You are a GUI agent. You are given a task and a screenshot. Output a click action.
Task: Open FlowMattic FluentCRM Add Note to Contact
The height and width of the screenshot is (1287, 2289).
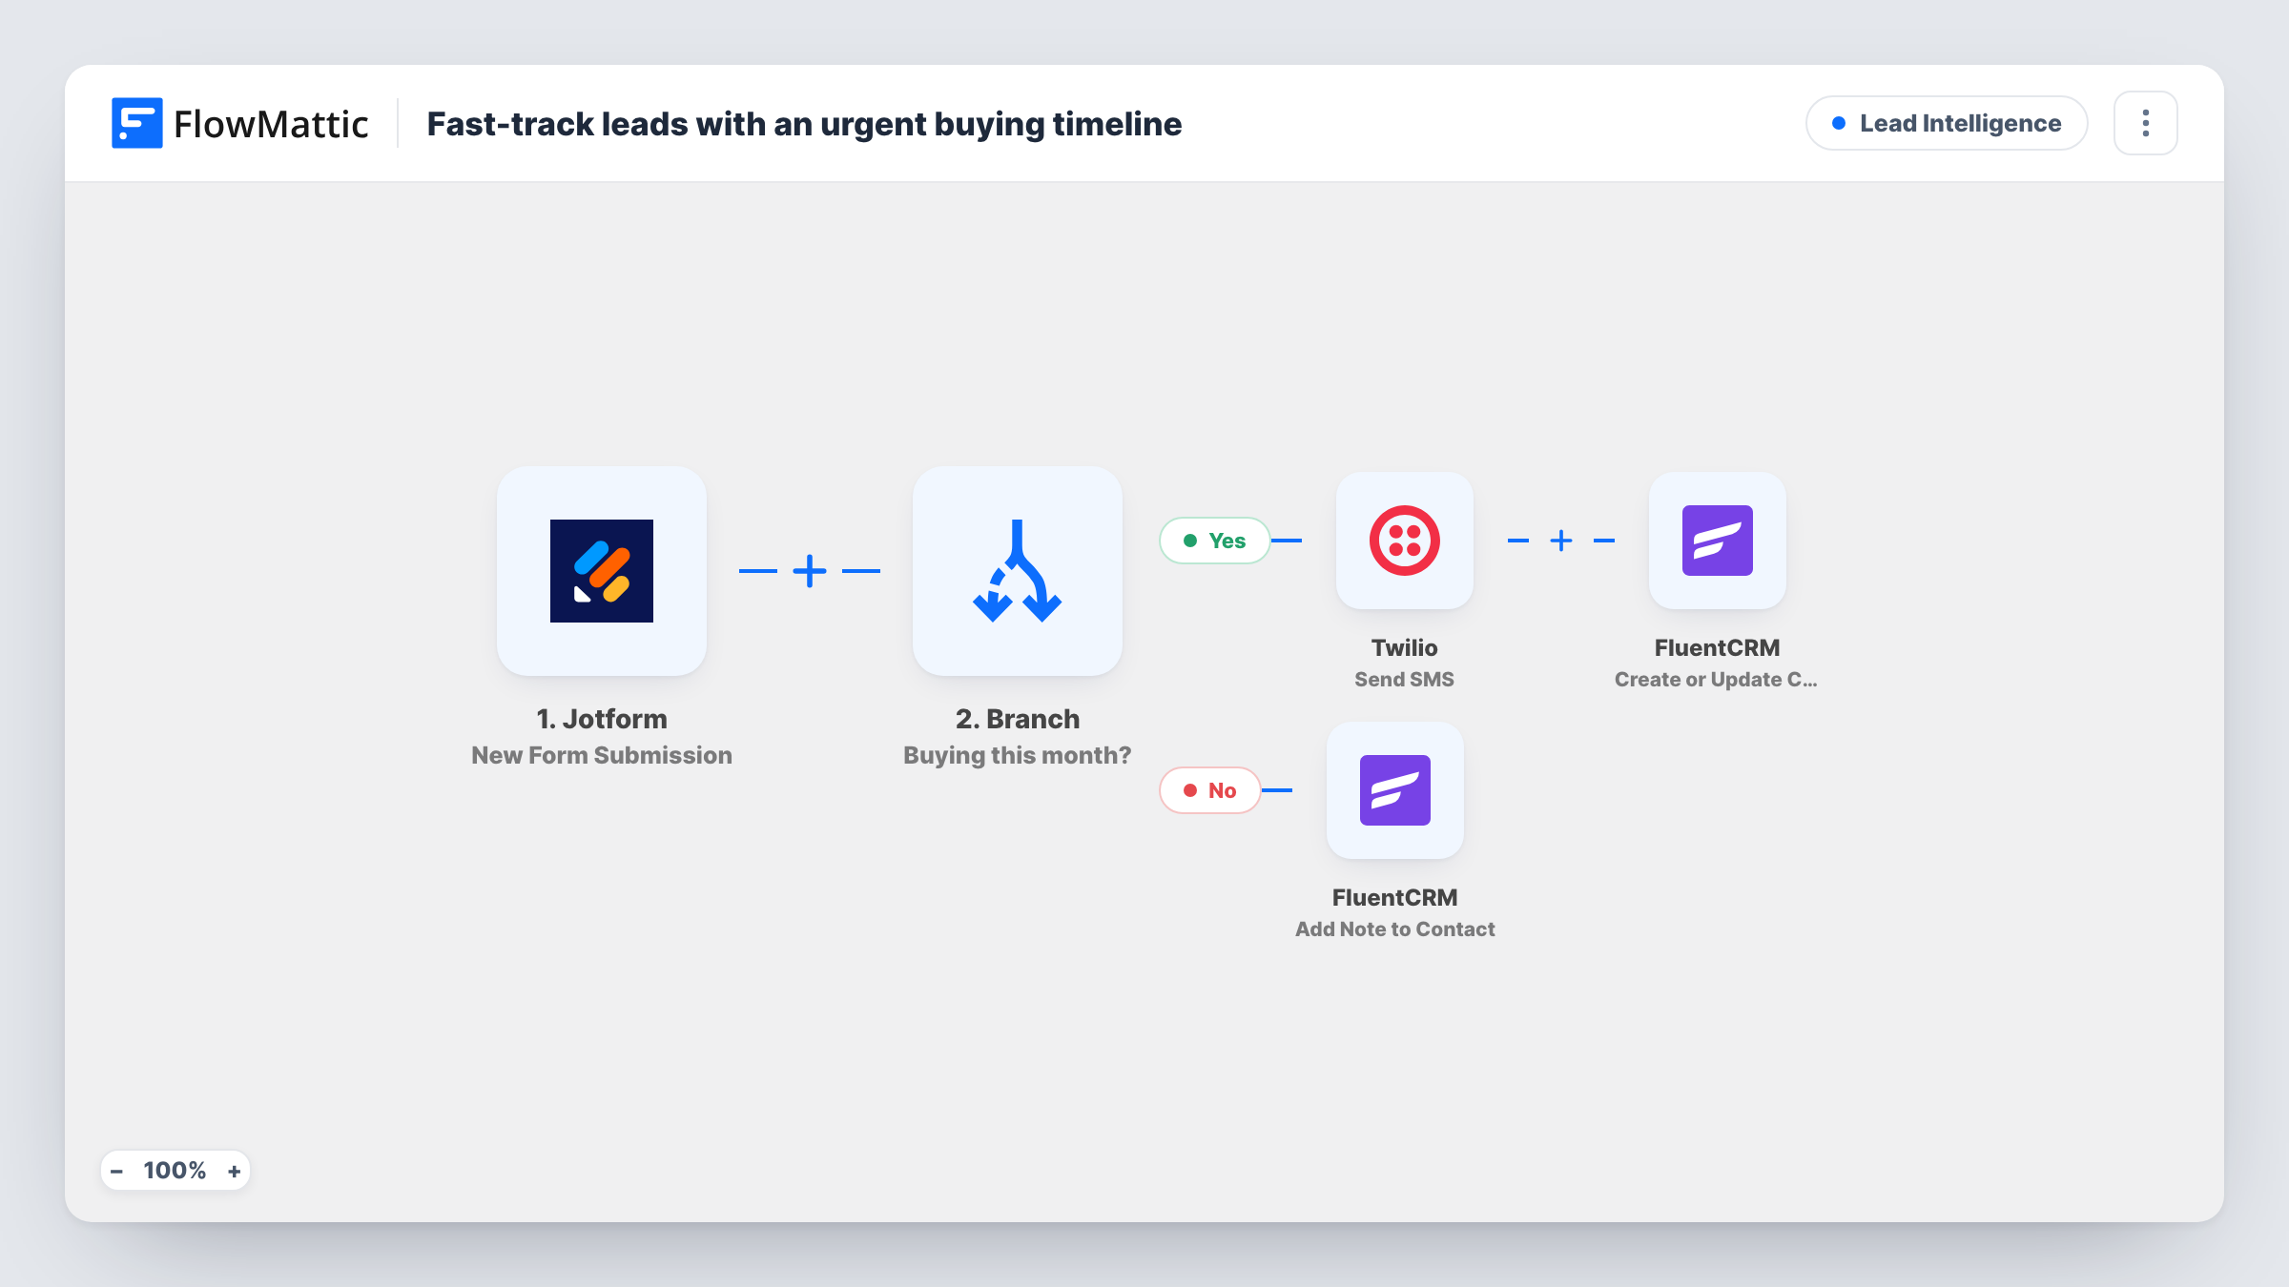[1395, 790]
